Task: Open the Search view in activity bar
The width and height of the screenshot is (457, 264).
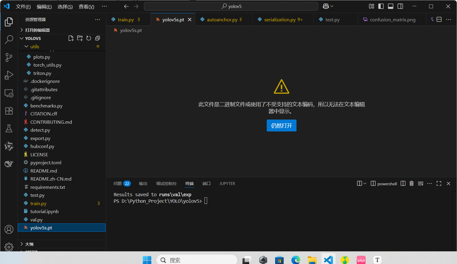Action: [9, 39]
